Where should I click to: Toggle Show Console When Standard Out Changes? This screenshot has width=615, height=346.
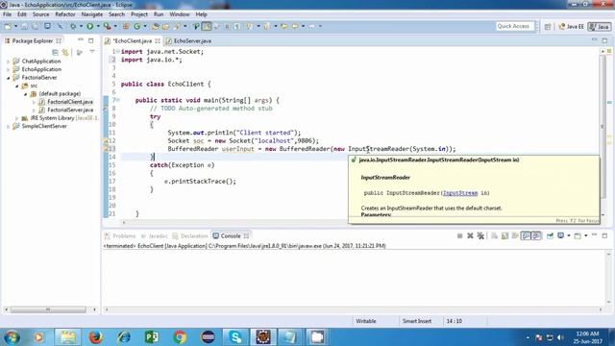coord(526,235)
